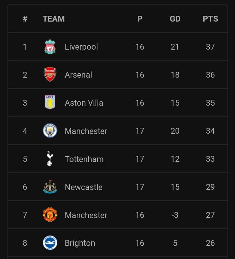Image resolution: width=235 pixels, height=259 pixels.
Task: Sort table by PTS column header
Action: click(210, 19)
